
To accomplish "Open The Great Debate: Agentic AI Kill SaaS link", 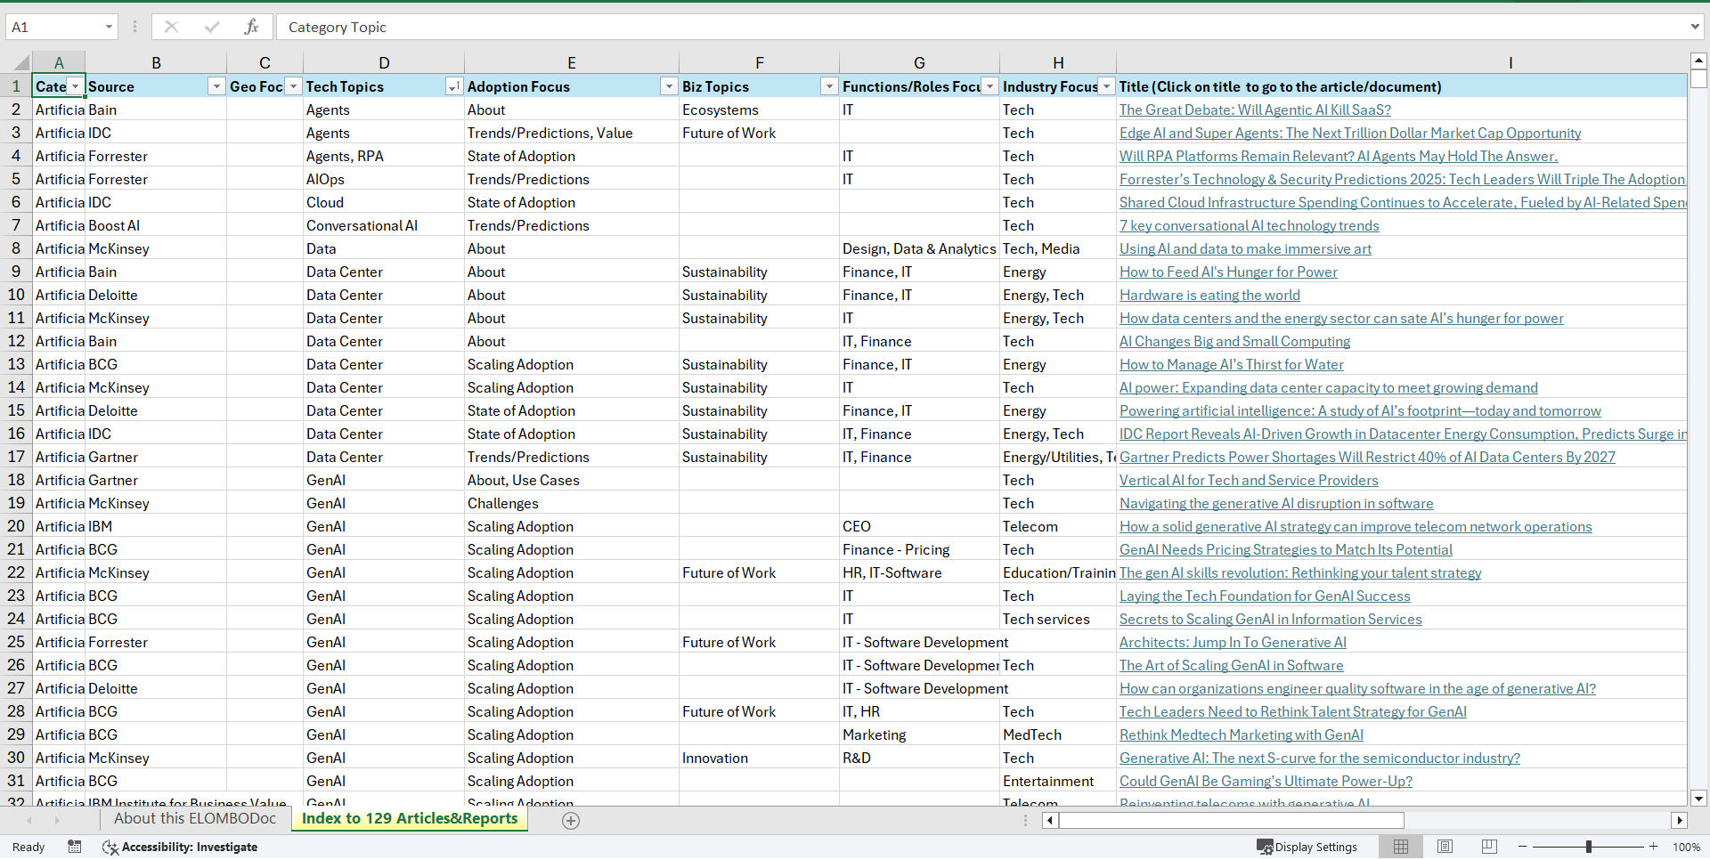I will point(1255,110).
